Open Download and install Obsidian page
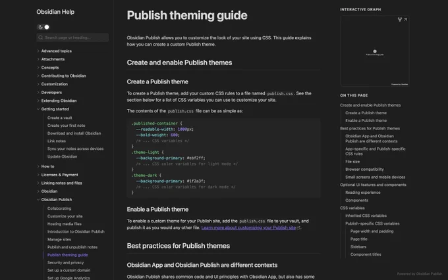448x280 pixels. (x=74, y=133)
